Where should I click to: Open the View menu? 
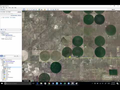(6, 7)
